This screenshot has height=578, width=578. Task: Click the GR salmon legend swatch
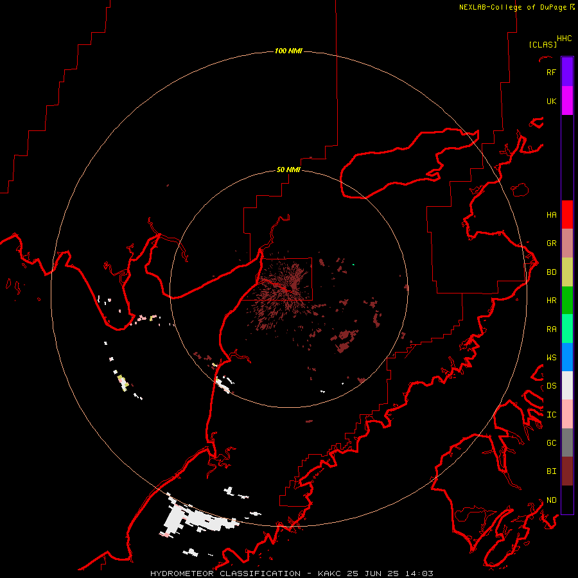(567, 243)
